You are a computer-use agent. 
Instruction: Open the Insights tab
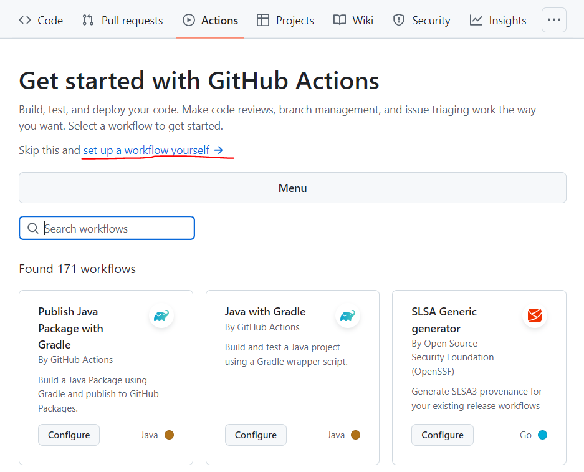(498, 20)
